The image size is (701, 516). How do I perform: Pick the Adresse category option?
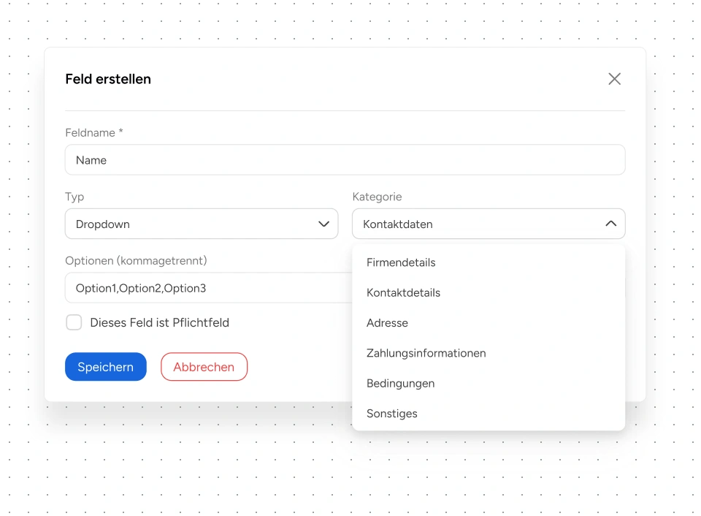pos(387,323)
